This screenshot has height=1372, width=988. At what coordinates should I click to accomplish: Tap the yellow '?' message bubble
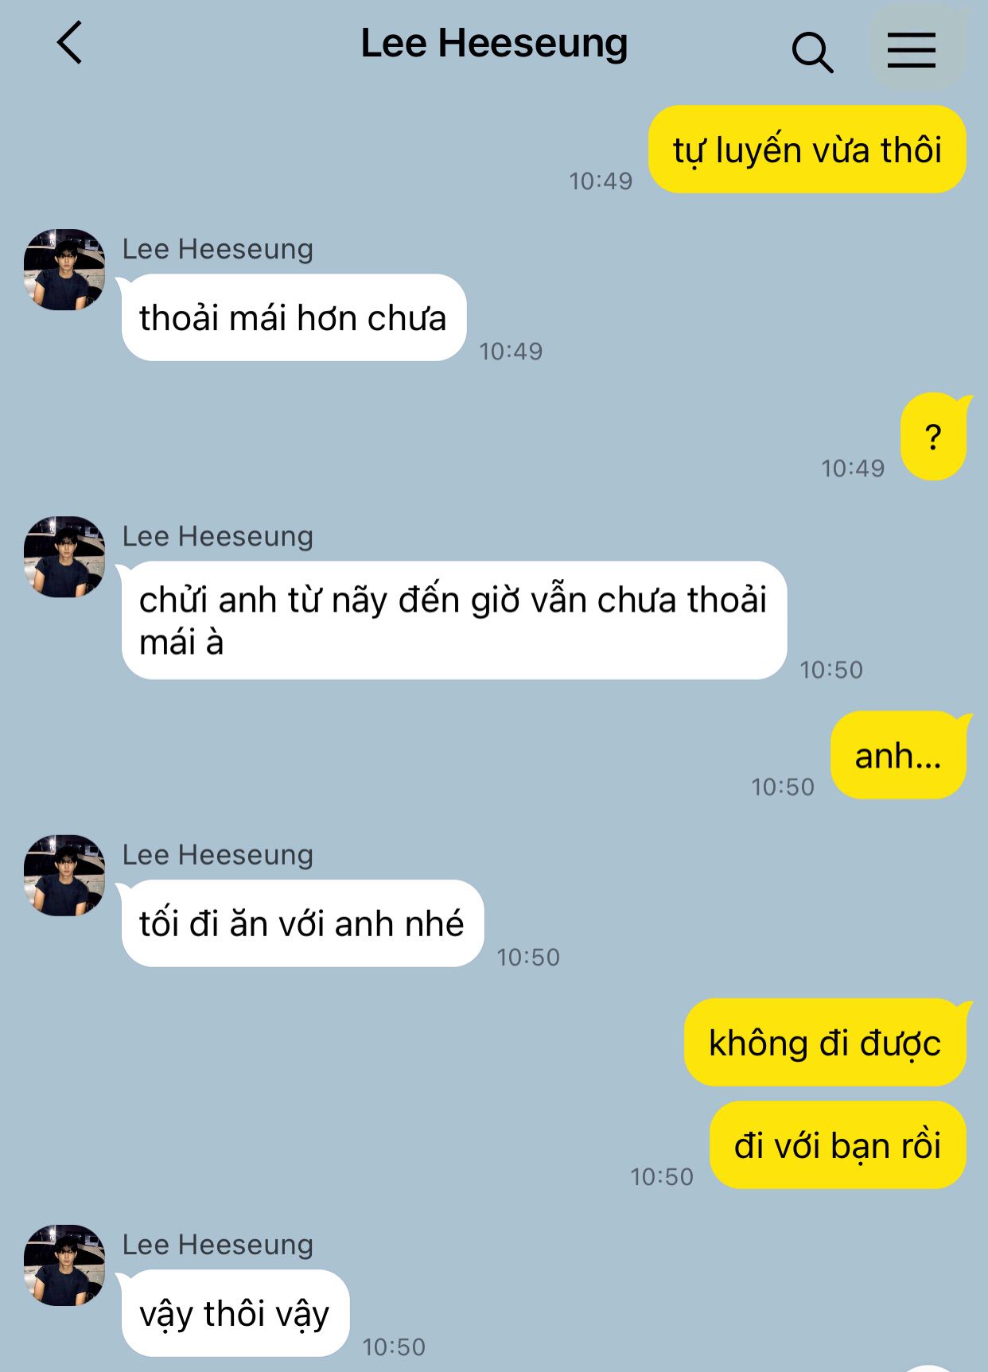click(x=934, y=437)
